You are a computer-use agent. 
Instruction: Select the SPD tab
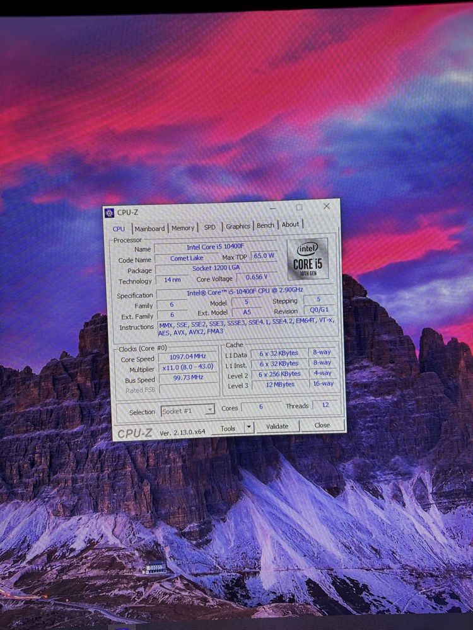click(209, 227)
